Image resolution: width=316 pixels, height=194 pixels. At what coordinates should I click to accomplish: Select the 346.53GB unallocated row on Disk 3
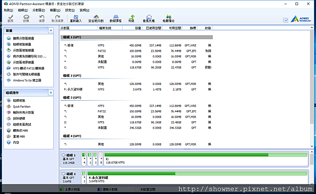(136, 128)
